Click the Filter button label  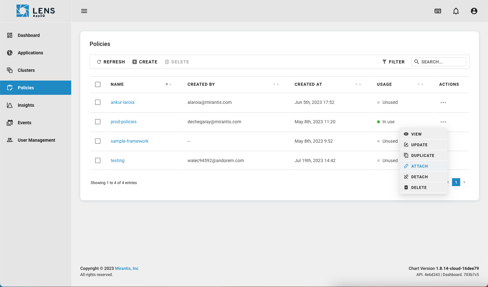397,62
